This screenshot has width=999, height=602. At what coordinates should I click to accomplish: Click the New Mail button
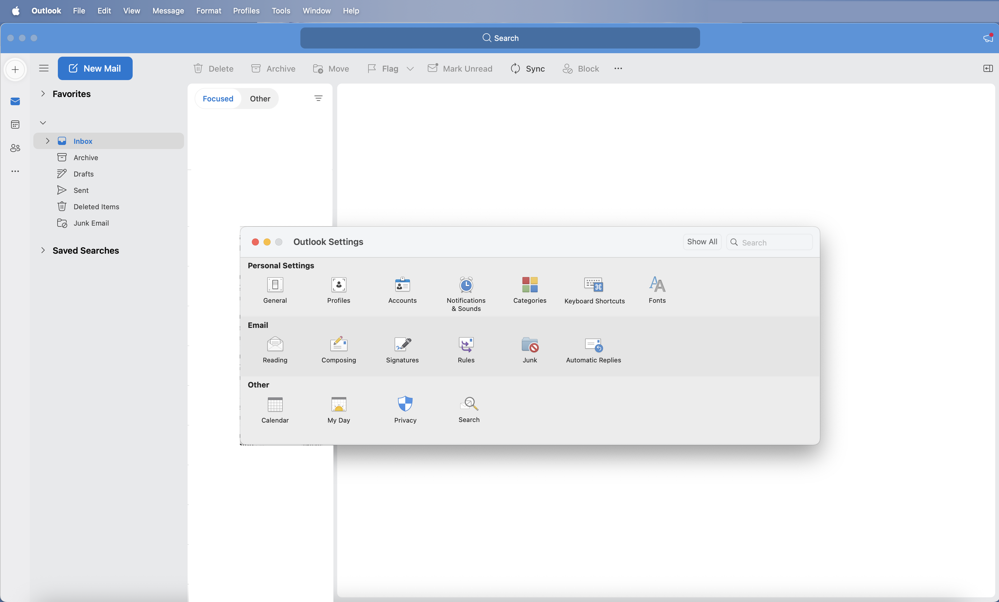click(95, 68)
